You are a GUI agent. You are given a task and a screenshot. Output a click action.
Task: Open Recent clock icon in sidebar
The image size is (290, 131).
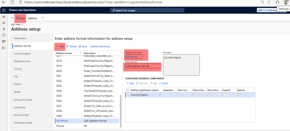point(4,35)
